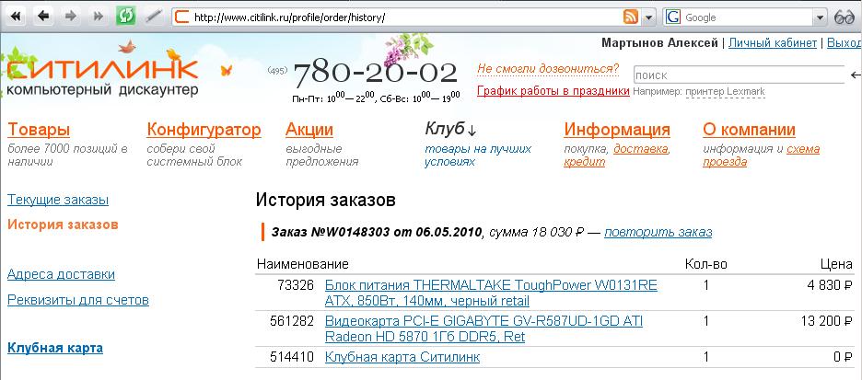Click the price 4 830 ₽
The image size is (862, 380).
pyautogui.click(x=829, y=285)
